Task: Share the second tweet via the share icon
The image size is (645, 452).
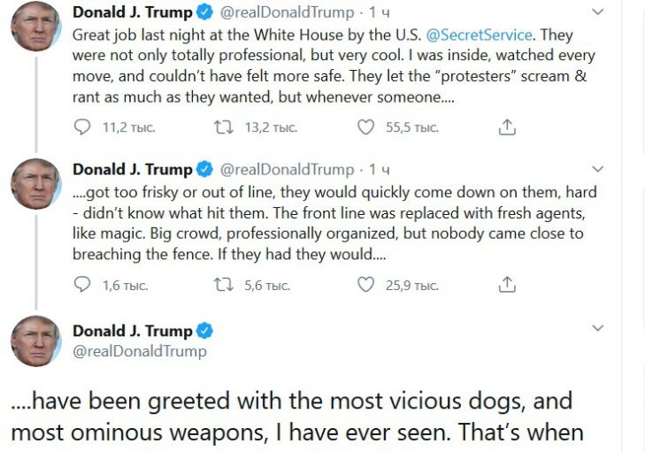Action: pos(507,285)
